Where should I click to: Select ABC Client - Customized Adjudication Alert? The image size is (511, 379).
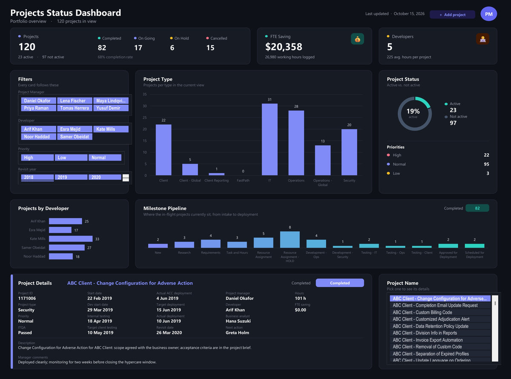coord(440,319)
